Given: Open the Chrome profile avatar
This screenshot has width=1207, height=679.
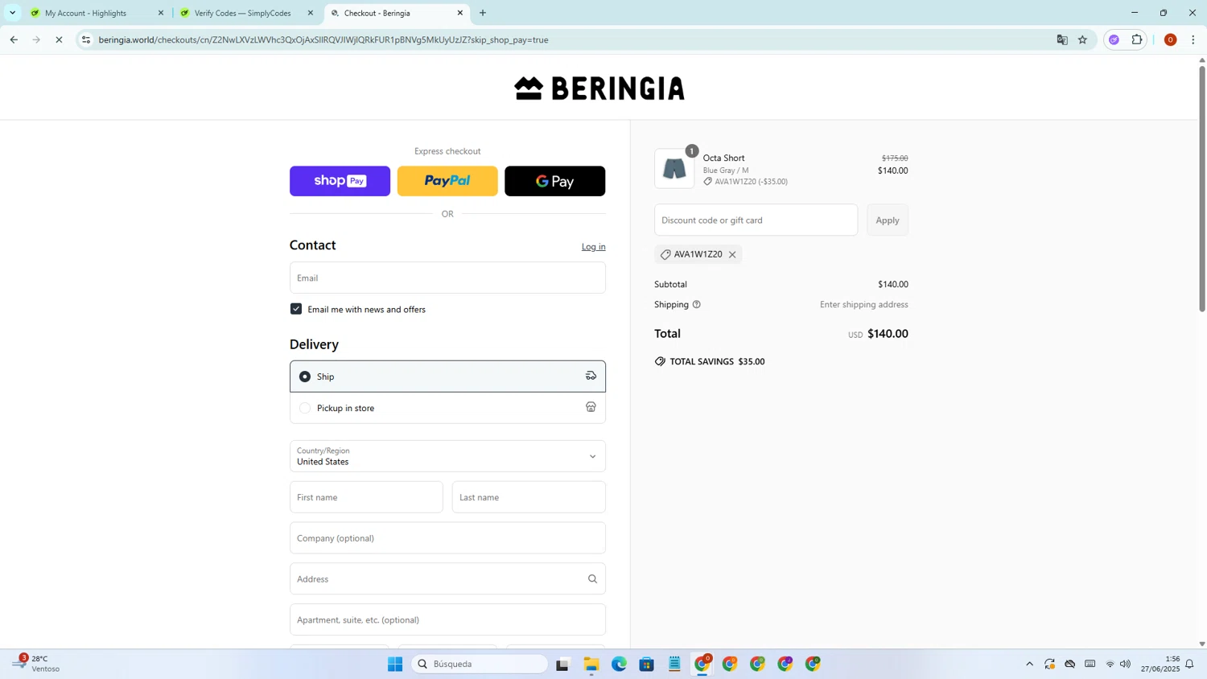Looking at the screenshot, I should click(1170, 39).
